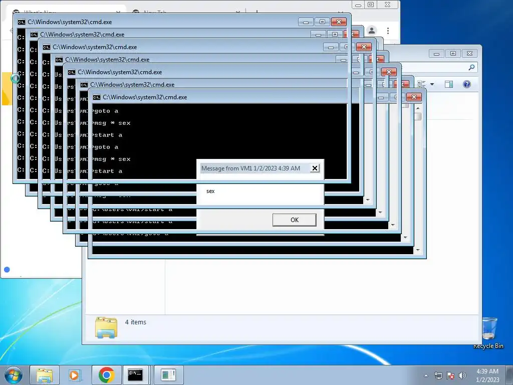Launch Windows Media Player from taskbar

click(x=74, y=375)
